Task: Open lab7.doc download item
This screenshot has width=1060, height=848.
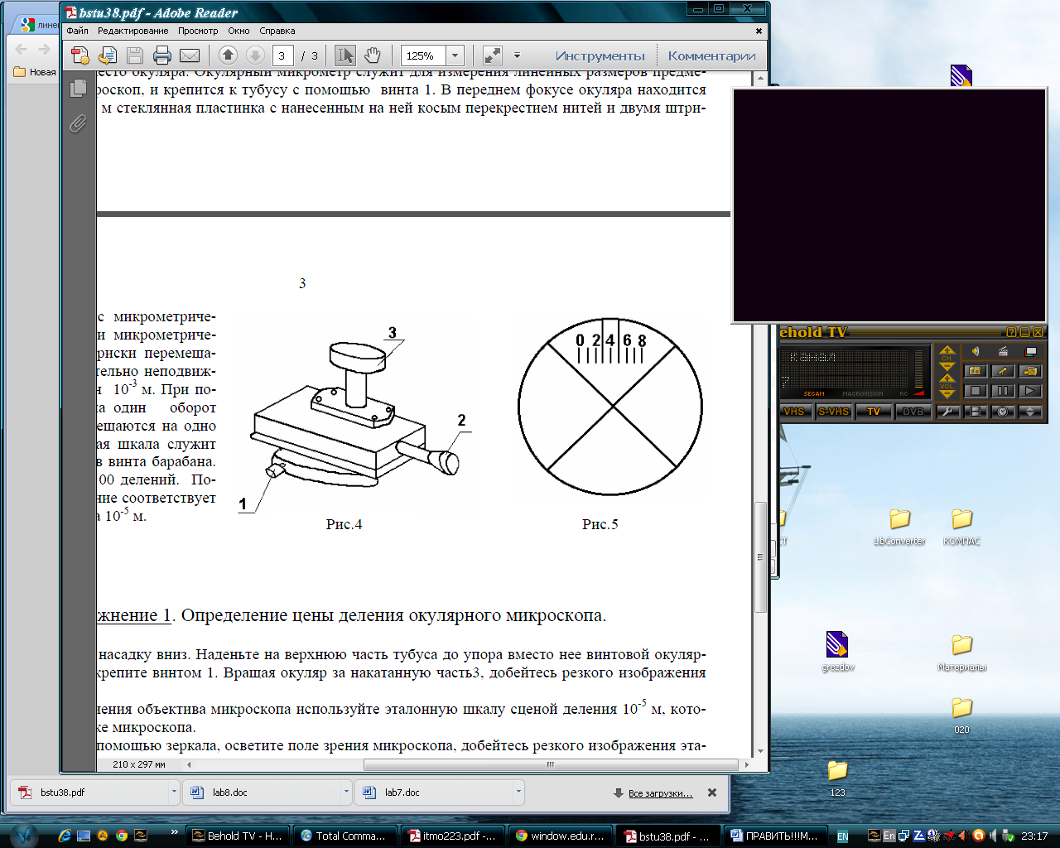Action: [x=434, y=792]
